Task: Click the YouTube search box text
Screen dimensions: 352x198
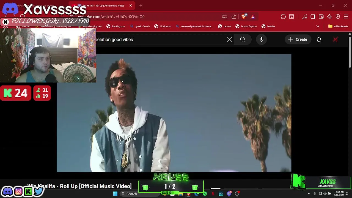Action: (114, 40)
